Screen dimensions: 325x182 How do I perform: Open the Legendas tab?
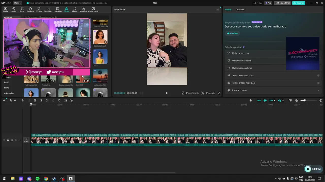click(58, 10)
